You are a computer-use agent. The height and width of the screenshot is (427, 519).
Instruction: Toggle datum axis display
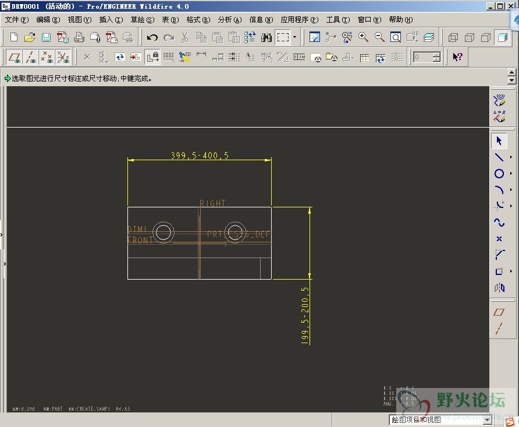[31, 57]
